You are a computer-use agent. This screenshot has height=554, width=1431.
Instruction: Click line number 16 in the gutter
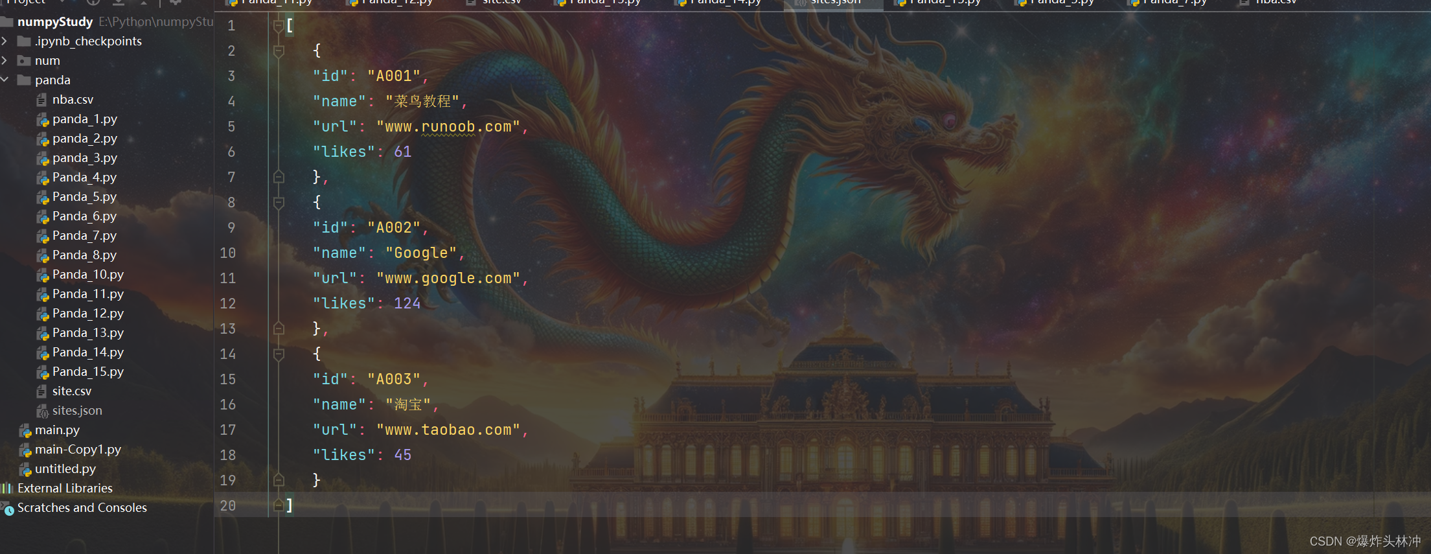228,405
